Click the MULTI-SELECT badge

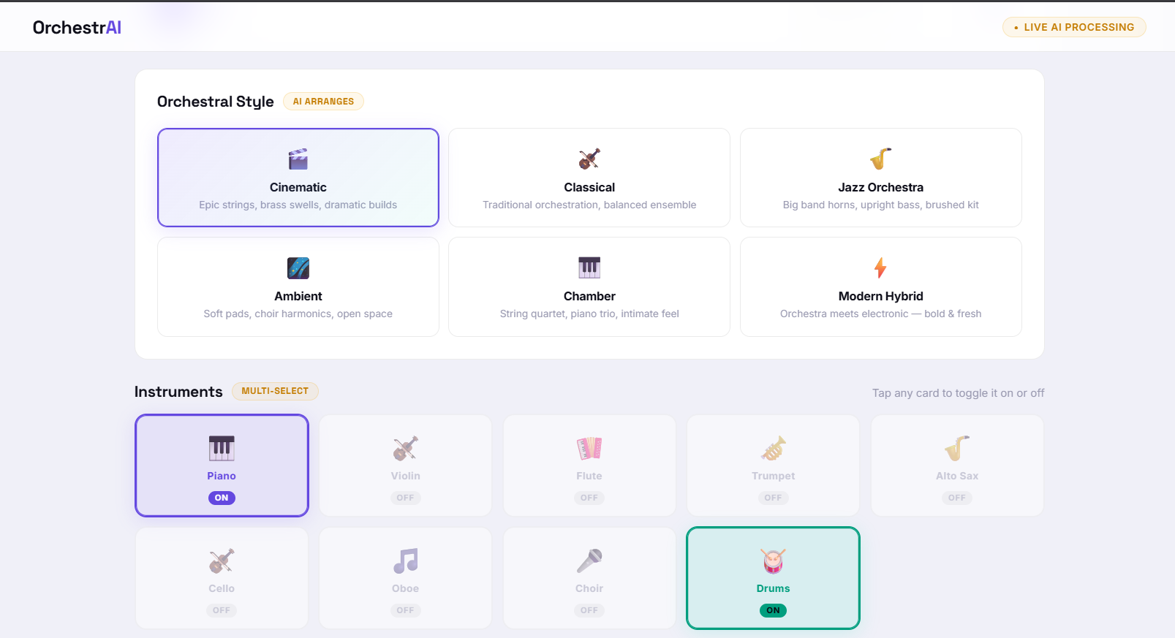[x=275, y=391]
